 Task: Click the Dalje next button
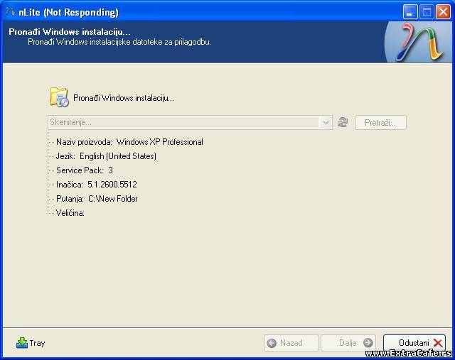[x=348, y=343]
